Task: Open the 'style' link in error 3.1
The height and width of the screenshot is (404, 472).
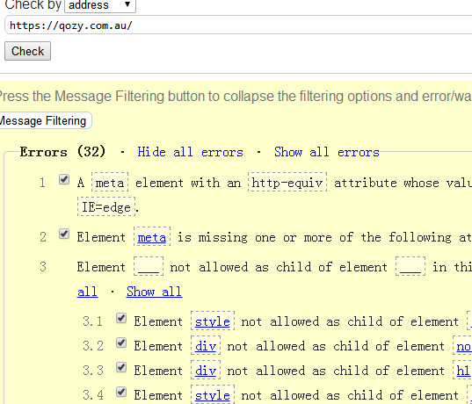Action: (x=213, y=321)
